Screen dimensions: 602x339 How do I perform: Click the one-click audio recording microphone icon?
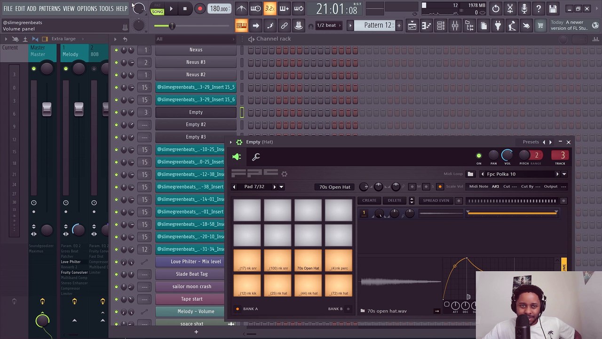[524, 8]
